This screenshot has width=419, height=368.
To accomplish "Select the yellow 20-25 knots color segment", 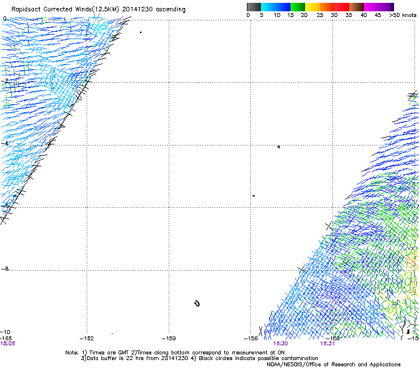I will [x=313, y=7].
